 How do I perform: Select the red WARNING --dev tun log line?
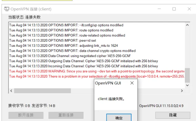tap(97, 71)
